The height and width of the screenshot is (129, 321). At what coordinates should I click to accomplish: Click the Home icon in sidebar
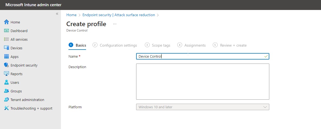(x=6, y=22)
